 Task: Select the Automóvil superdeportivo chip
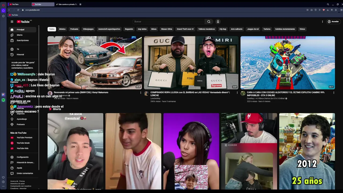coord(109,29)
